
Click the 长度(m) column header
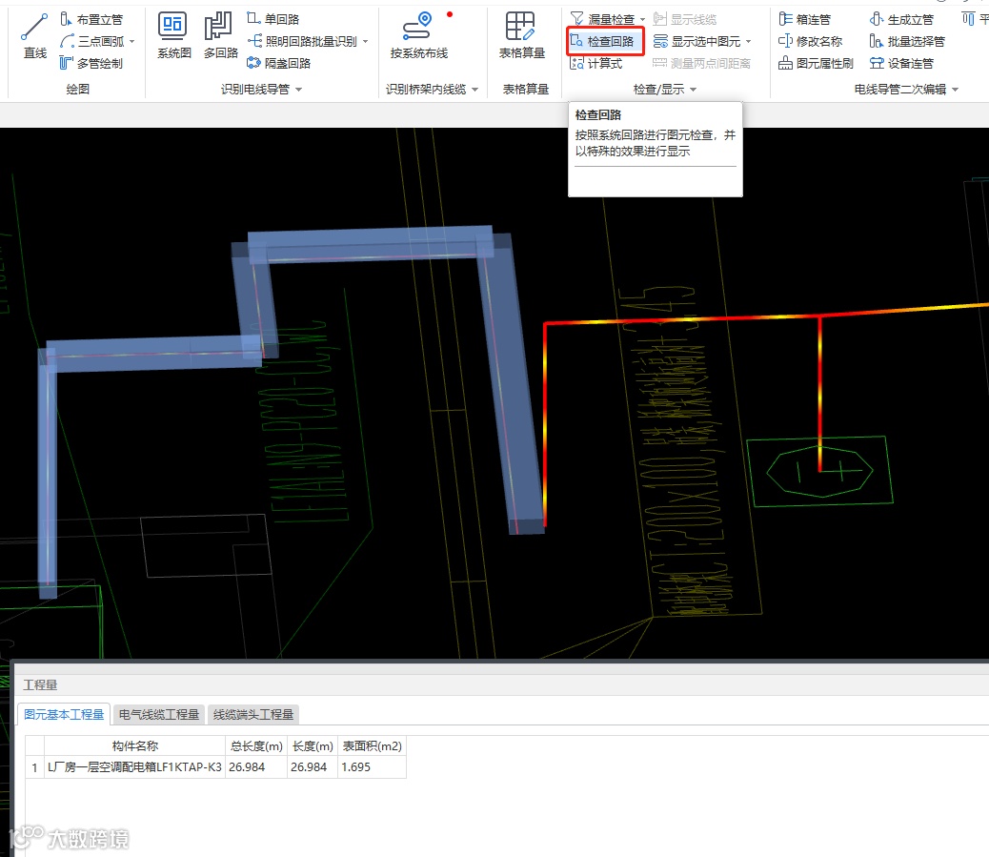coord(313,745)
